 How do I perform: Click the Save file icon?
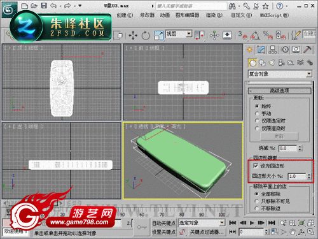44,6
